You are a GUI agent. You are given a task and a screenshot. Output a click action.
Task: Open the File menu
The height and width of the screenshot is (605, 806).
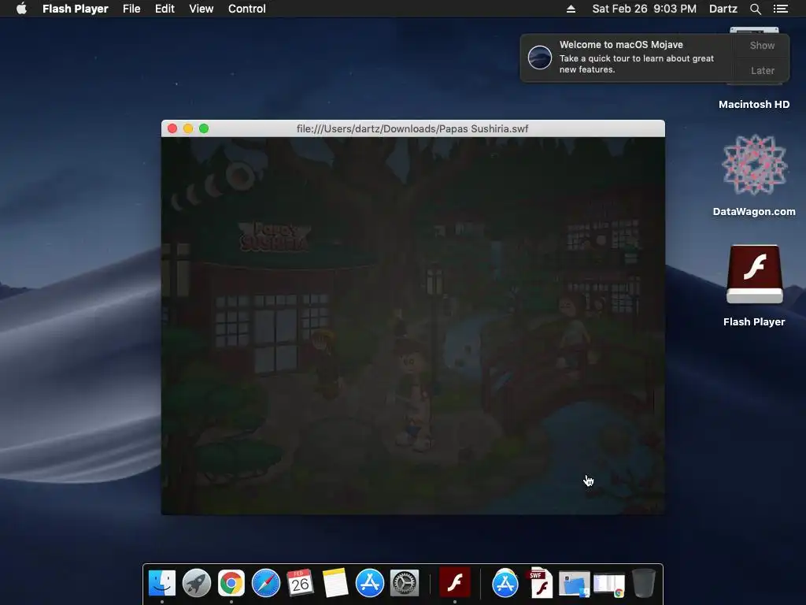(x=131, y=9)
